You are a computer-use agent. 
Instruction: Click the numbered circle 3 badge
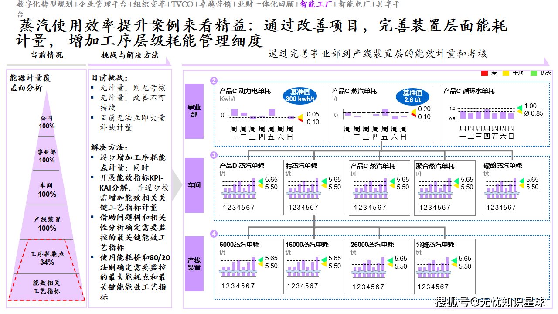click(214, 155)
